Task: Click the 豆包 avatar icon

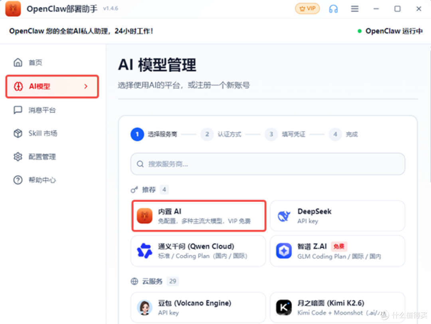Action: pos(144,308)
